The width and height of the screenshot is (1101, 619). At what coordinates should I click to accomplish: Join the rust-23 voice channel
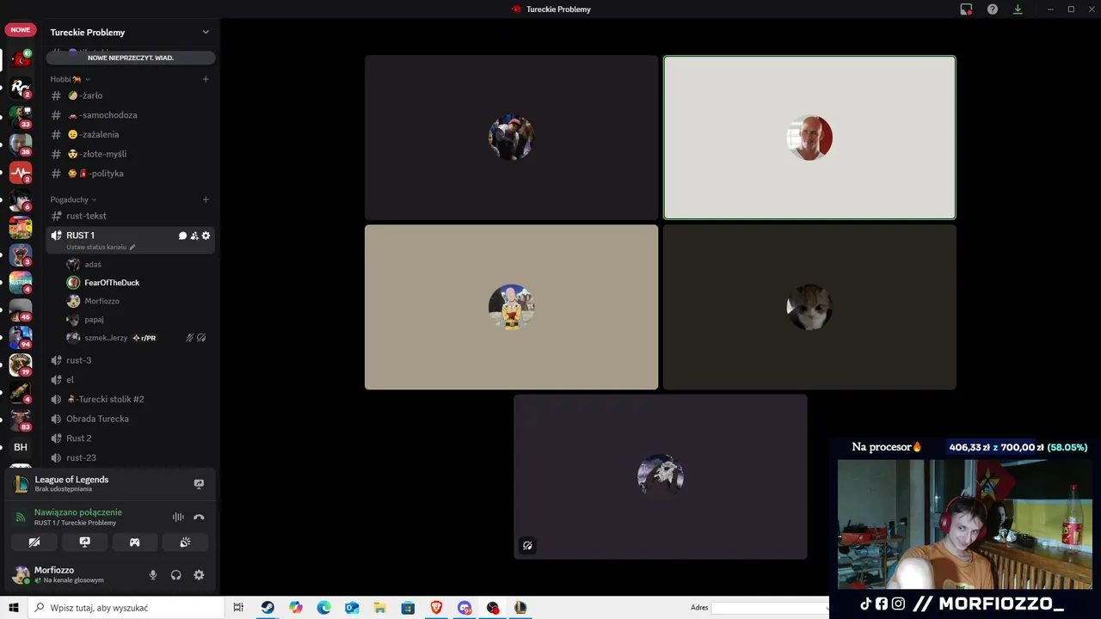(x=131, y=457)
